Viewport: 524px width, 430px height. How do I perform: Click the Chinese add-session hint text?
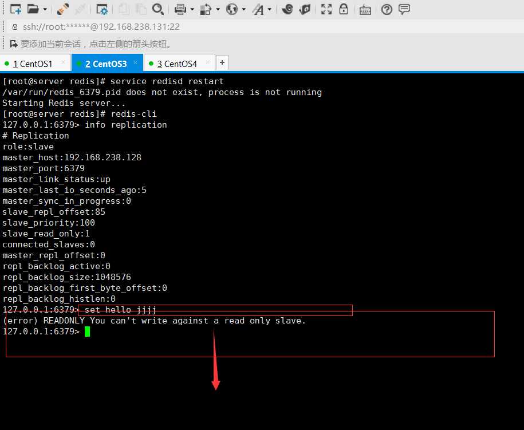96,44
